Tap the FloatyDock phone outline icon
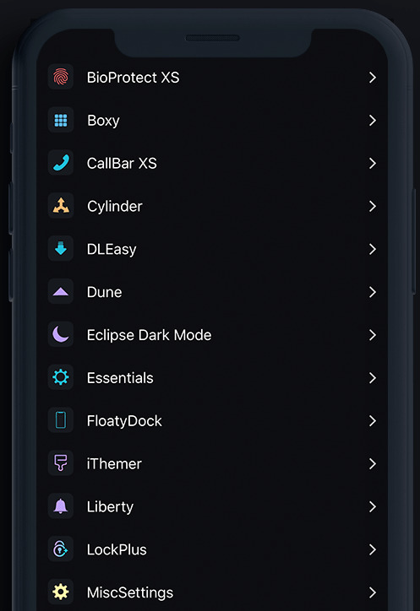The height and width of the screenshot is (611, 420). [61, 420]
